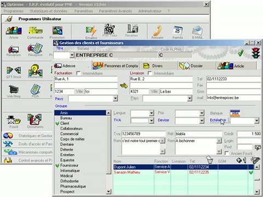Screen dimensions: 263x197
Task: Toggle green check on Sarrazin Mathieu row
Action: click(251, 172)
